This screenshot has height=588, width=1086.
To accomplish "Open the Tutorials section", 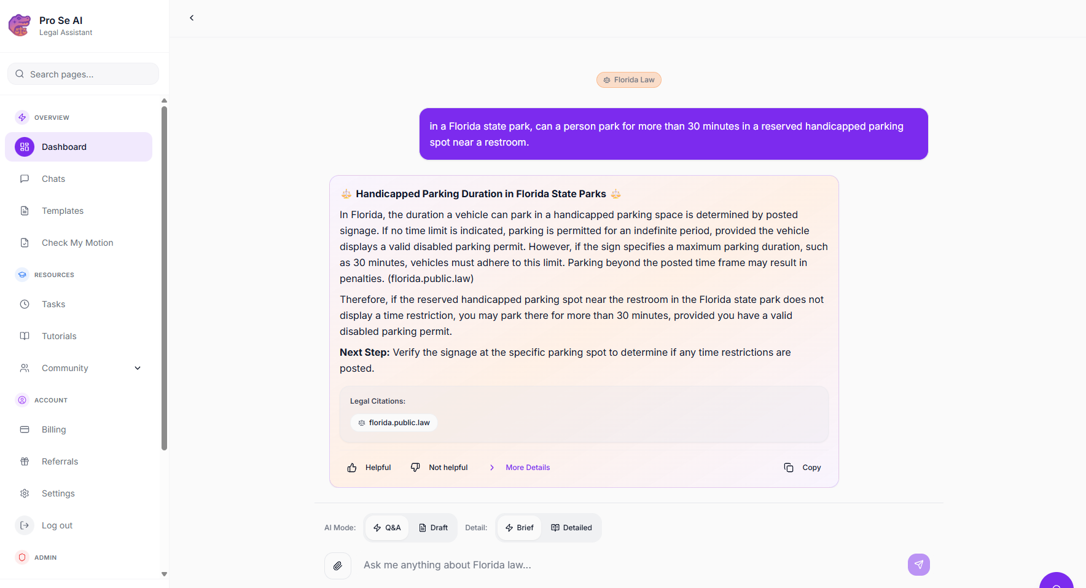I will [58, 336].
